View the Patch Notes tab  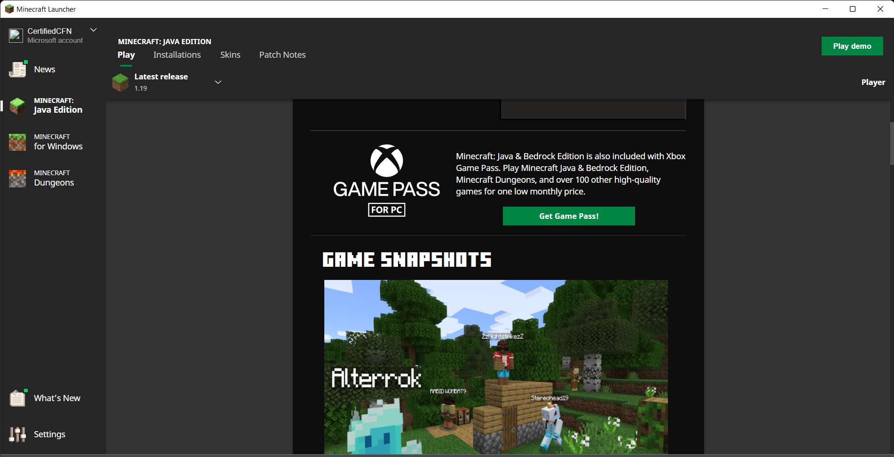[x=282, y=55]
